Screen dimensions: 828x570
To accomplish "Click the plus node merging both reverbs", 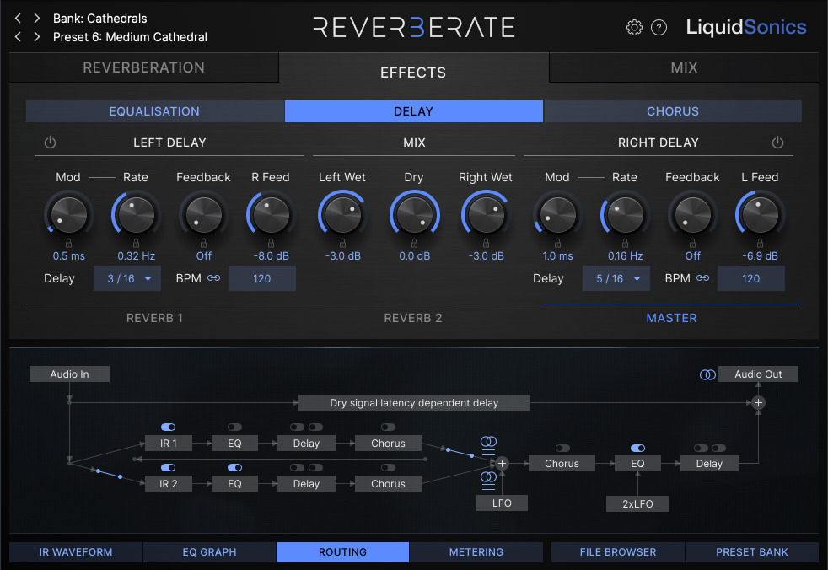I will pyautogui.click(x=502, y=463).
